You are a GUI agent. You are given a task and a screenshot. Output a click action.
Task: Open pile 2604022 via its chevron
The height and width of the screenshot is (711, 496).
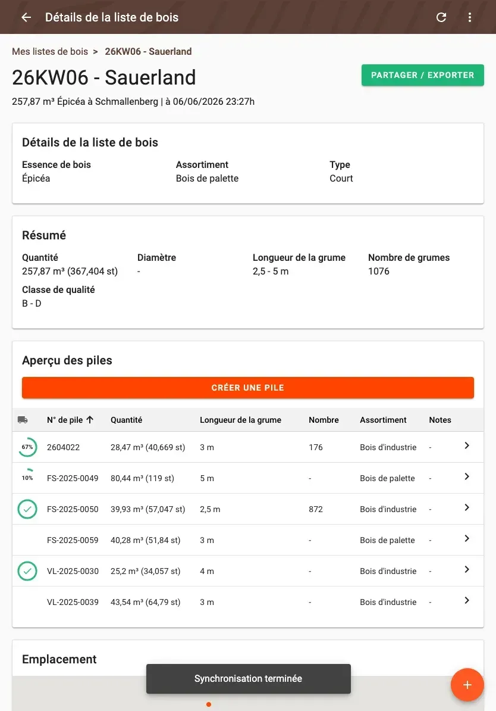pyautogui.click(x=466, y=446)
